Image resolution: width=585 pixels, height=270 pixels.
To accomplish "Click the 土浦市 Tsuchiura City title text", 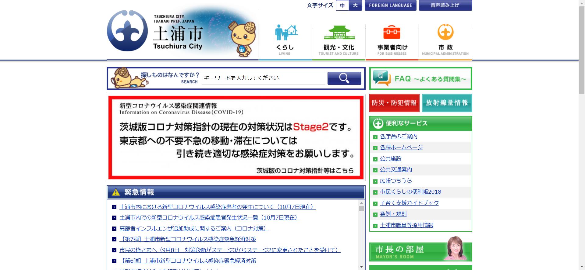I will 178,37.
